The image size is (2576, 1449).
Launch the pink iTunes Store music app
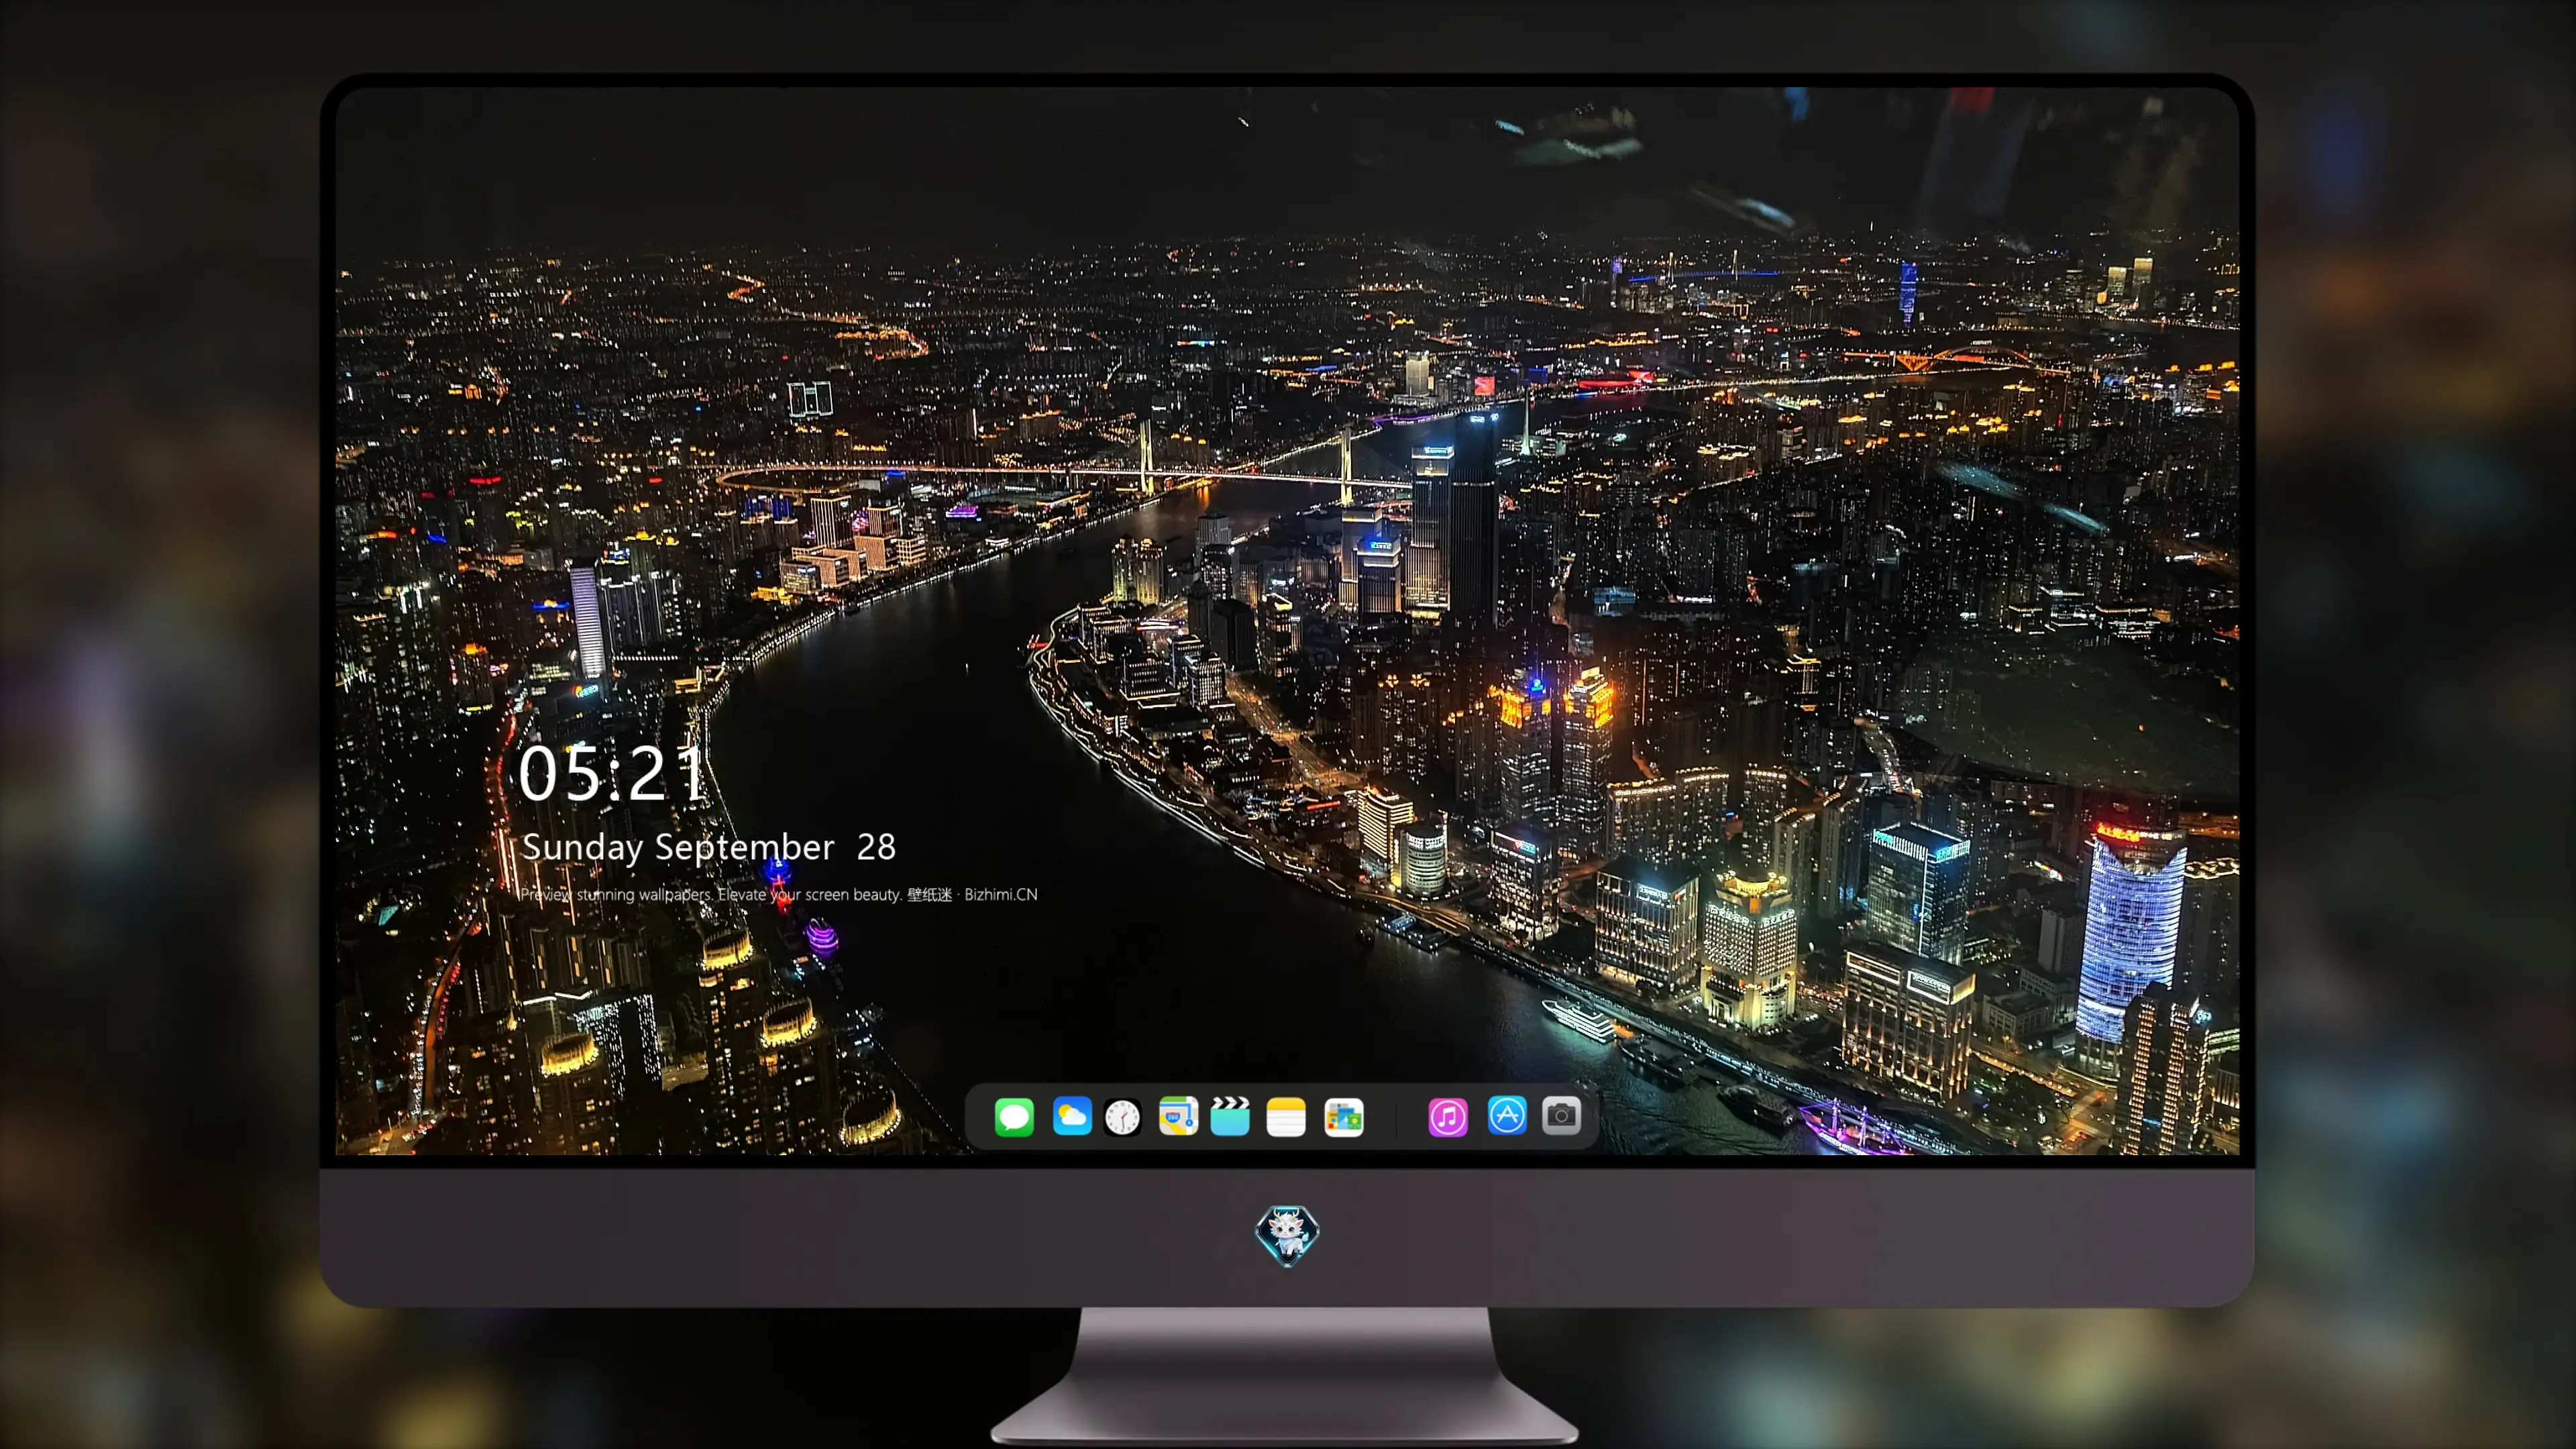point(1448,1117)
